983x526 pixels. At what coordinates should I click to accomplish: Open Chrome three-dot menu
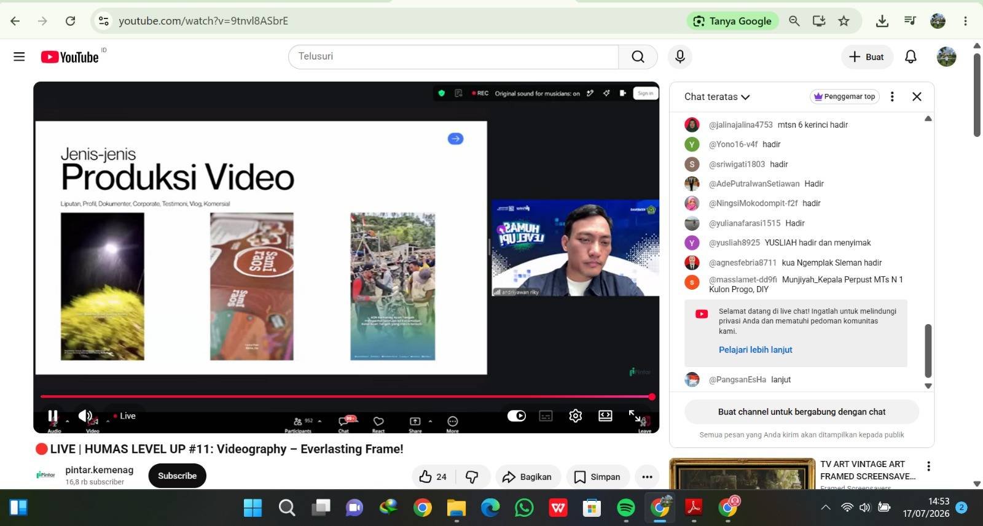pos(965,21)
